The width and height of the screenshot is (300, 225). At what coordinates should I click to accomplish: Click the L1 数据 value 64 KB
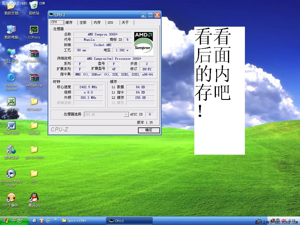click(140, 87)
